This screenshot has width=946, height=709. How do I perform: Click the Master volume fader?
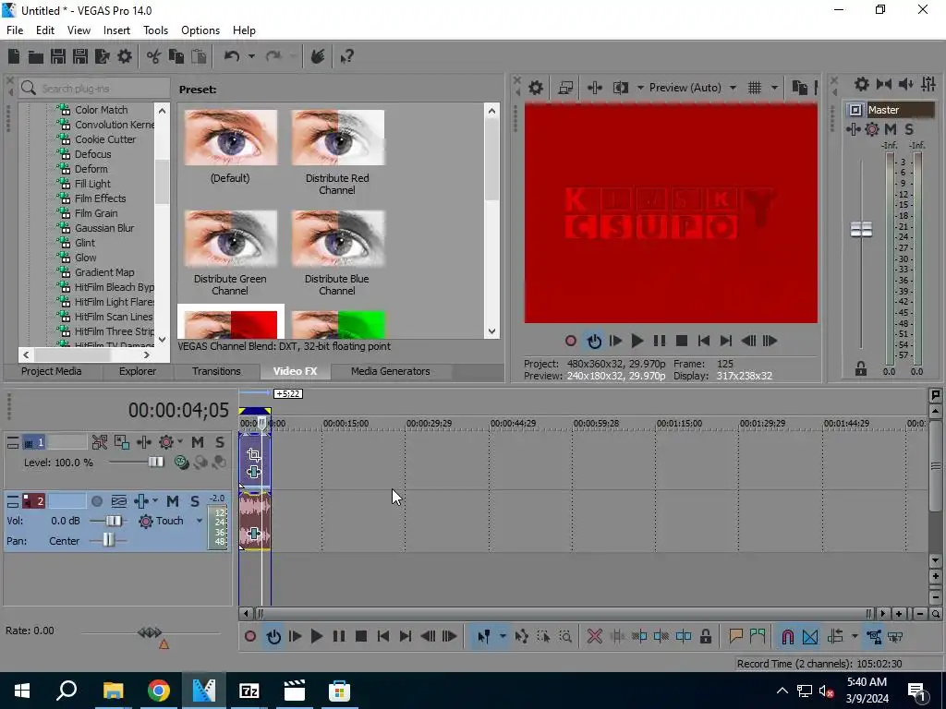click(x=861, y=229)
